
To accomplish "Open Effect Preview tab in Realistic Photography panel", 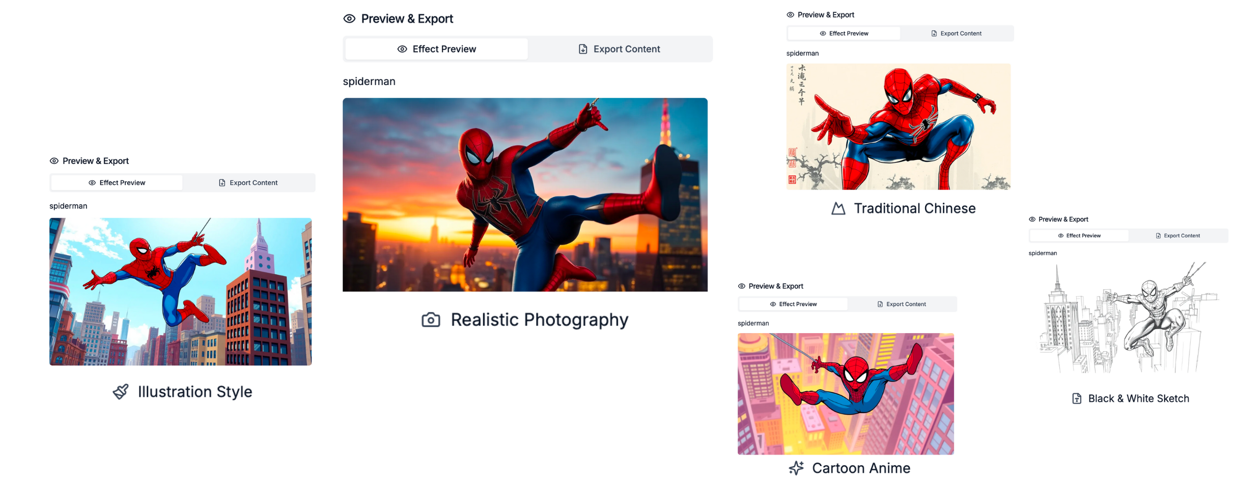I will [436, 49].
